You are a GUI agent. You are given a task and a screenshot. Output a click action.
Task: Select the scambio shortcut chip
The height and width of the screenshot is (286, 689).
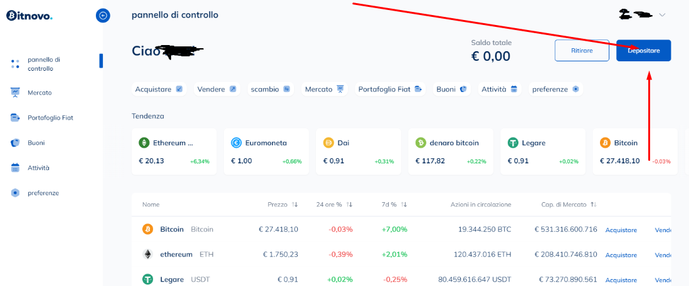click(x=270, y=89)
